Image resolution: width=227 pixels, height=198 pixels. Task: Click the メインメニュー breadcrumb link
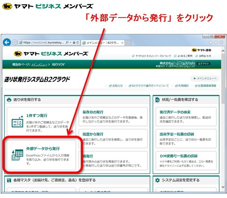point(39,65)
